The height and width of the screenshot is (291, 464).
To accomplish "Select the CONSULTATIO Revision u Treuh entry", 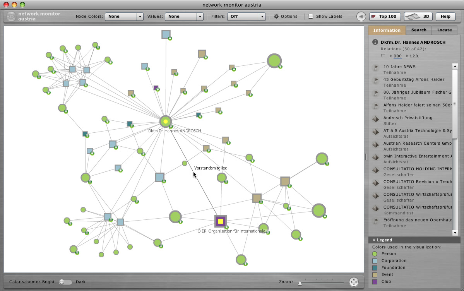I will [411, 185].
